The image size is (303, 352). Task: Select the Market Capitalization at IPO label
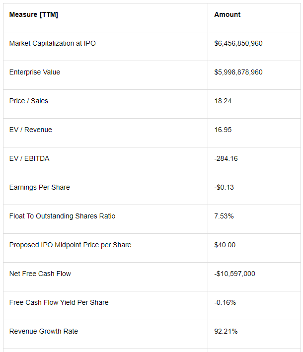53,43
